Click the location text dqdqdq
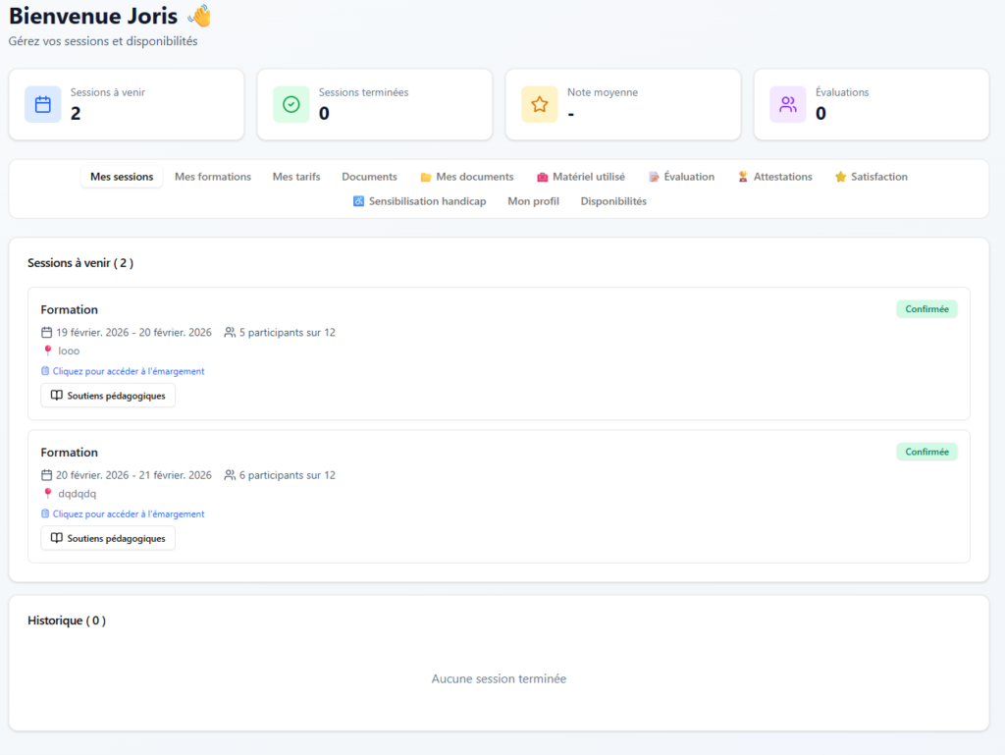The width and height of the screenshot is (1005, 755). tap(77, 494)
